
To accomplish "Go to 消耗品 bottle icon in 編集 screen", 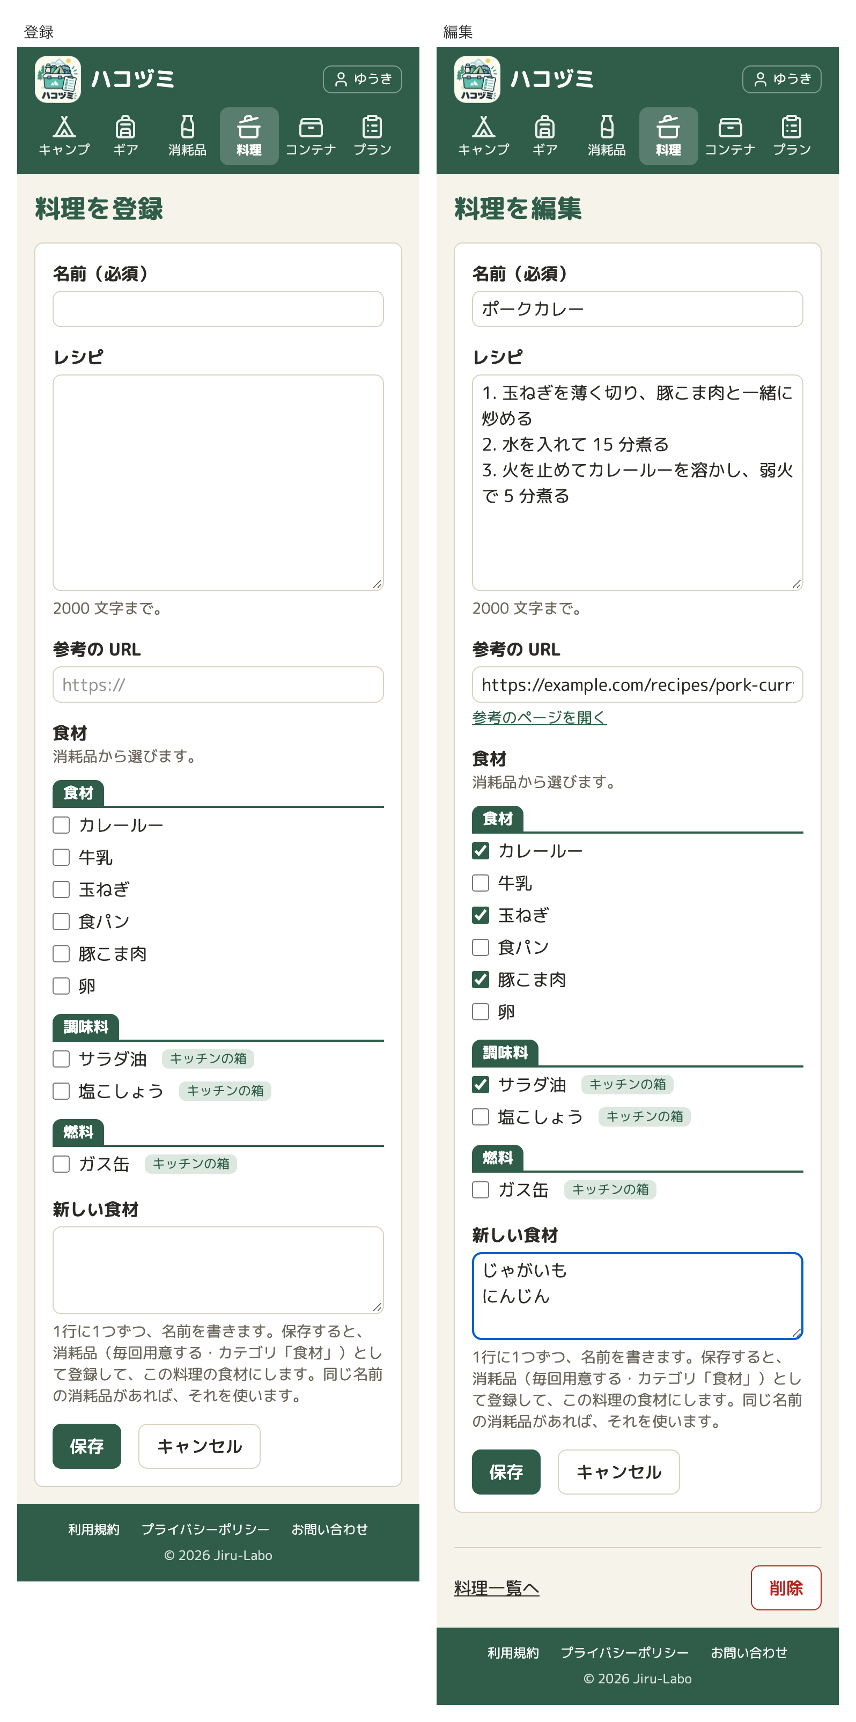I will (x=607, y=127).
